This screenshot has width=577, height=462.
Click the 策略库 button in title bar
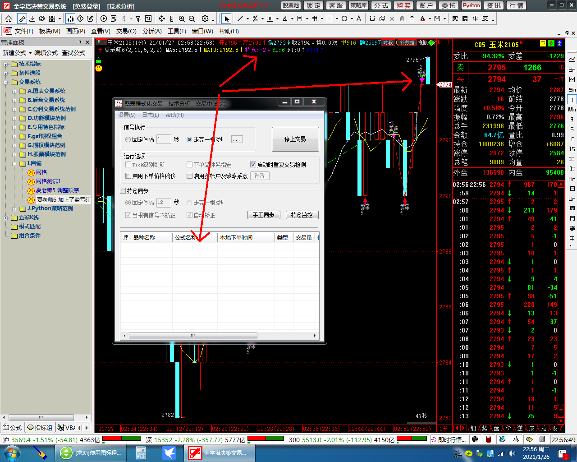click(358, 5)
